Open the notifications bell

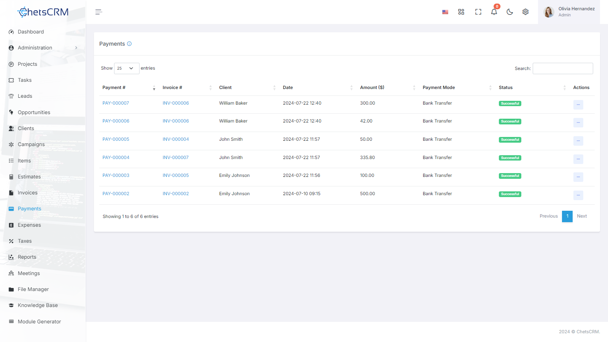pos(494,12)
